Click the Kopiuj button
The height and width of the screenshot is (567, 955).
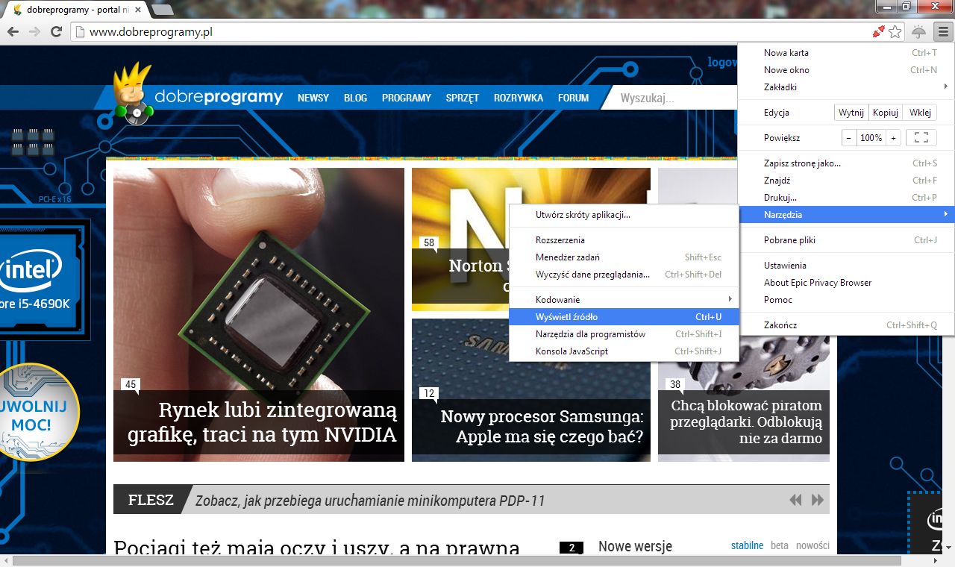coord(885,113)
